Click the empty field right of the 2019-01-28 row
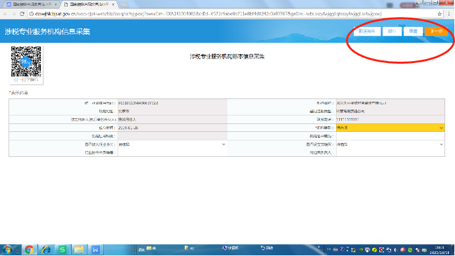455x256 pixels. (391, 136)
